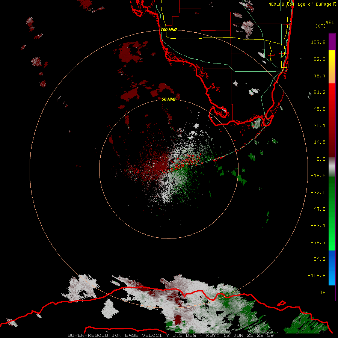Click the Super-Resolution Base Velocity caption text
Screen dimensions: 338x338
pyautogui.click(x=171, y=335)
